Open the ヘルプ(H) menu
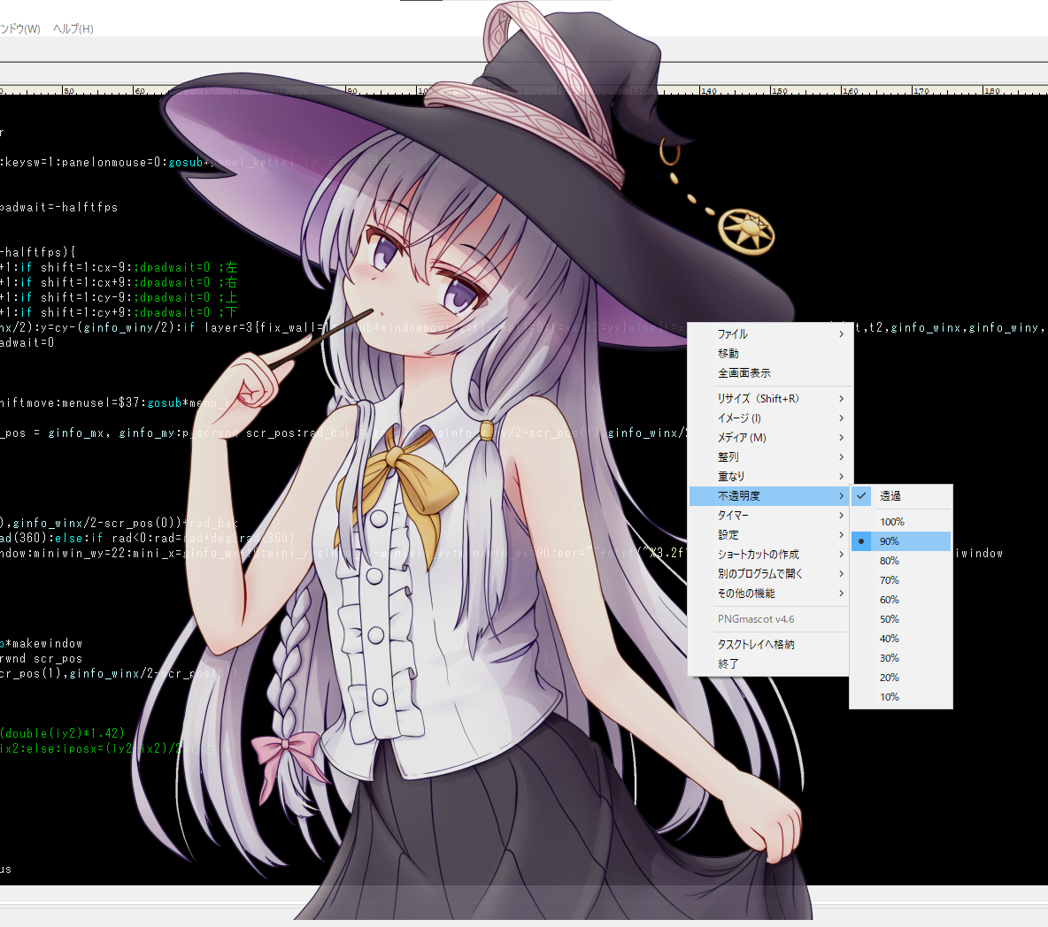 [x=73, y=28]
